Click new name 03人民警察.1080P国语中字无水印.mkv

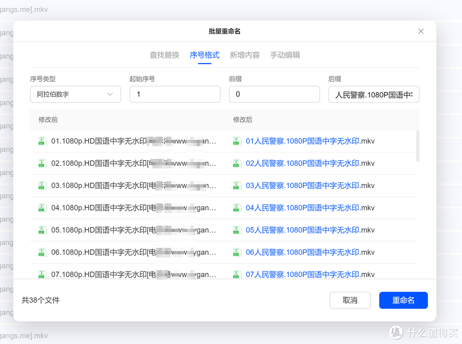tap(310, 185)
